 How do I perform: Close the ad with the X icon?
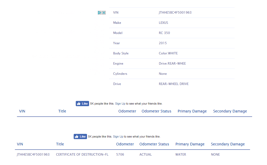click(104, 13)
